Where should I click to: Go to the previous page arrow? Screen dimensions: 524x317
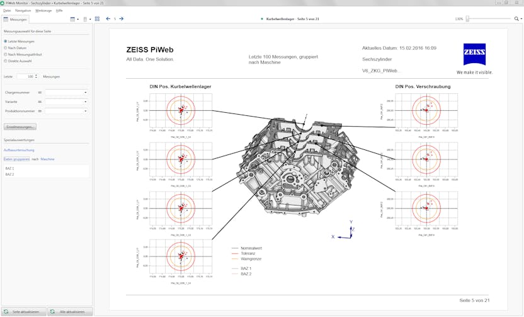point(108,19)
